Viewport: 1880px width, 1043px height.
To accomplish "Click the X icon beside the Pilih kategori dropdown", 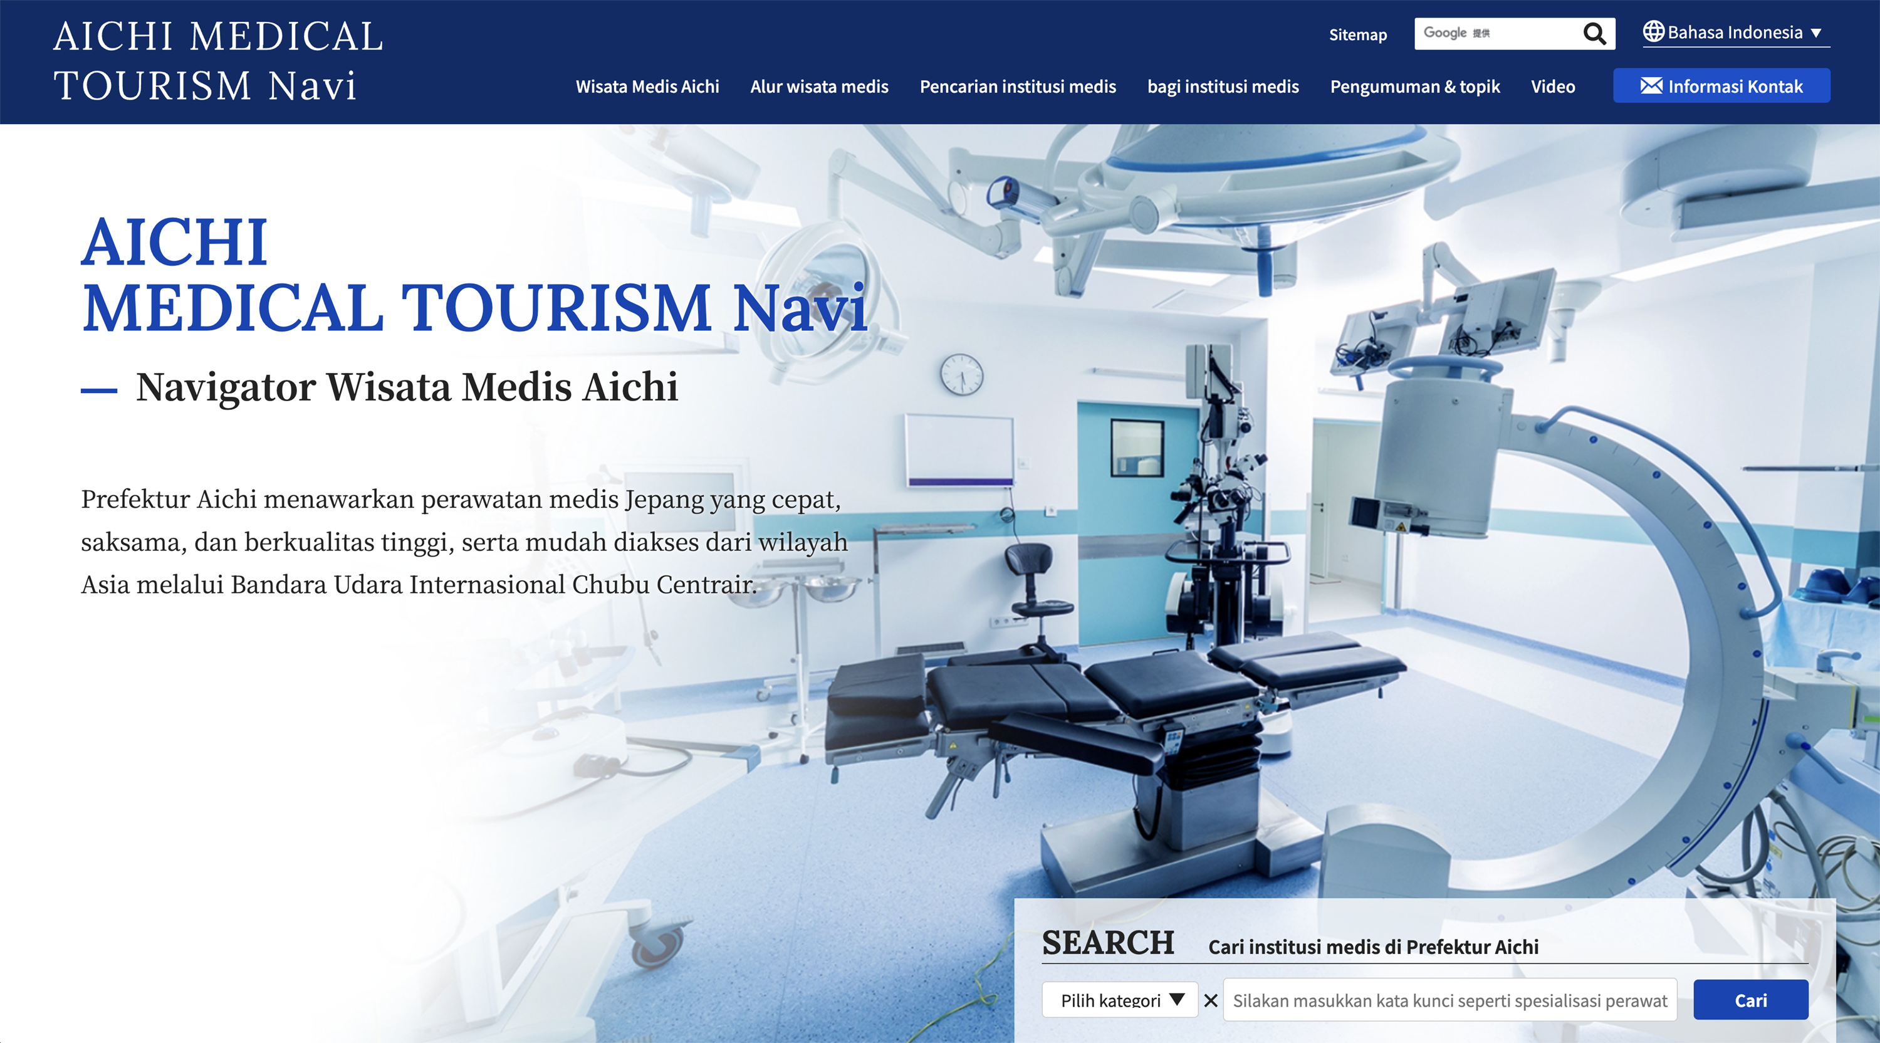I will tap(1211, 1000).
